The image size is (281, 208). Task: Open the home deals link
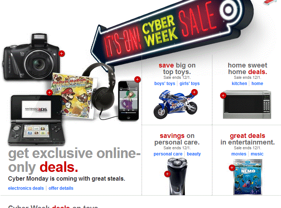click(257, 84)
